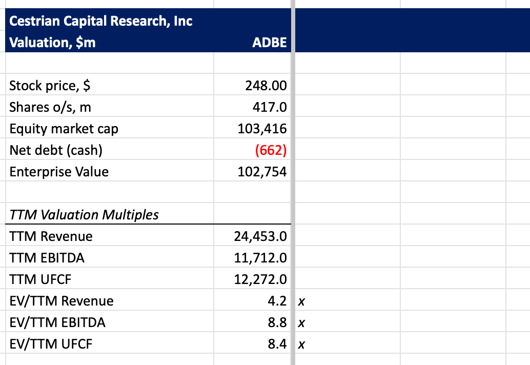Screen dimensions: 530x365
Task: Click the Shares o/s value 417.0
Action: point(270,107)
